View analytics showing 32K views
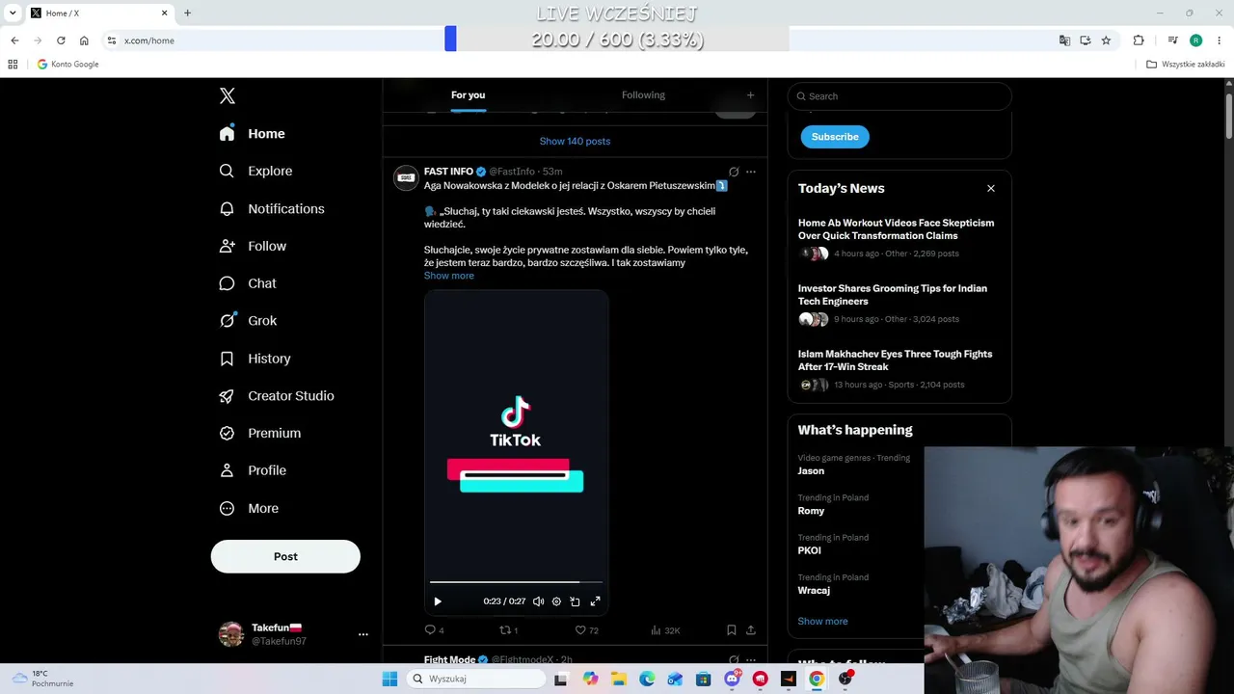Screen dimensions: 1234x694 pyautogui.click(x=665, y=630)
